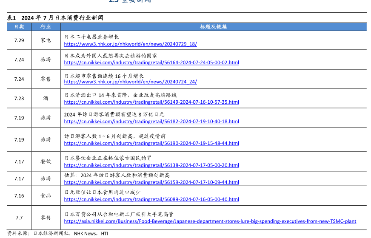
Task: Open Nikkei article link numbered 56164
Action: [151, 62]
